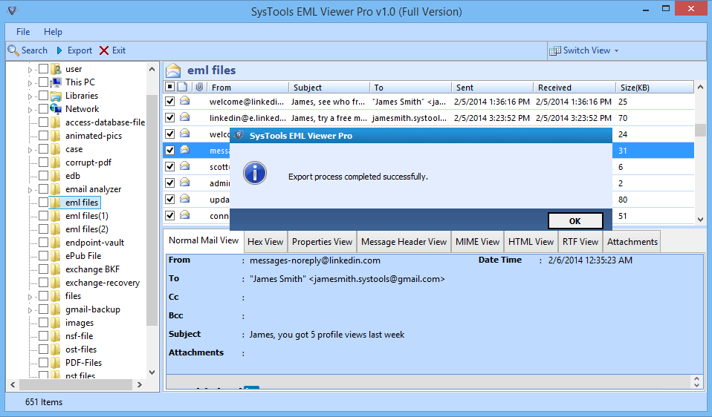Click the page icon column header
Screen dimensions: 712x417
tap(182, 87)
